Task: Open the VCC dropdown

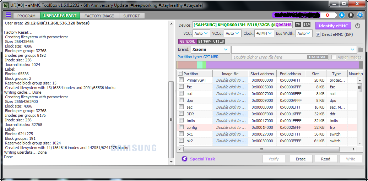Action: (x=201, y=33)
